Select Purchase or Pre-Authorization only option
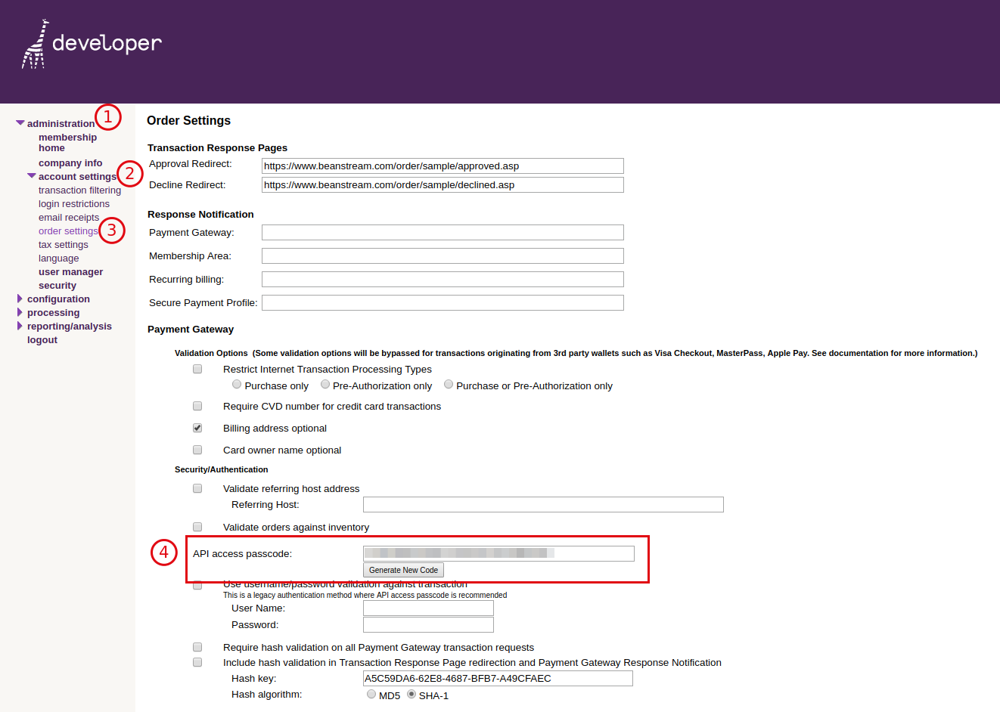The image size is (1000, 712). [449, 384]
